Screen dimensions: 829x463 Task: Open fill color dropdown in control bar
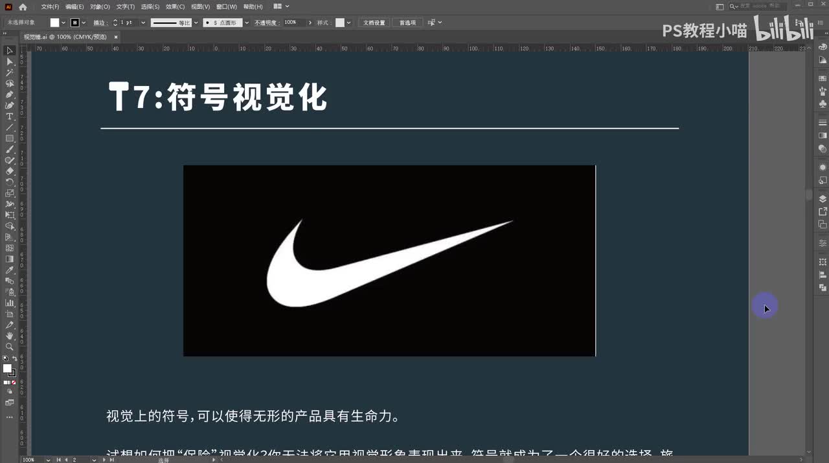click(63, 23)
